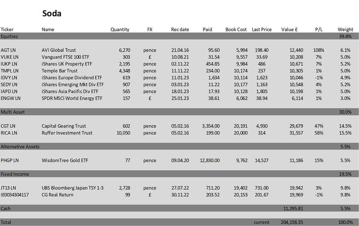Select the VUKE LN ticker cell

tap(10, 57)
